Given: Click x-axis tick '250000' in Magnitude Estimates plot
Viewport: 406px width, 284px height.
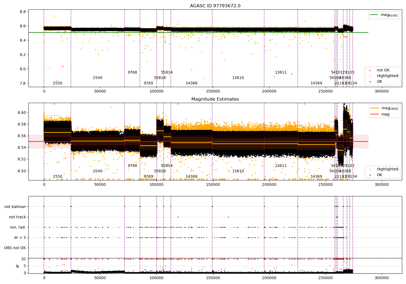Looking at the screenshot, I should pyautogui.click(x=325, y=185).
